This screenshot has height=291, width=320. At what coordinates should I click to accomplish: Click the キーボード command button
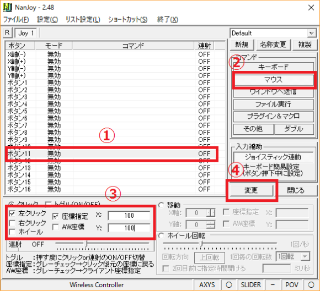point(274,67)
